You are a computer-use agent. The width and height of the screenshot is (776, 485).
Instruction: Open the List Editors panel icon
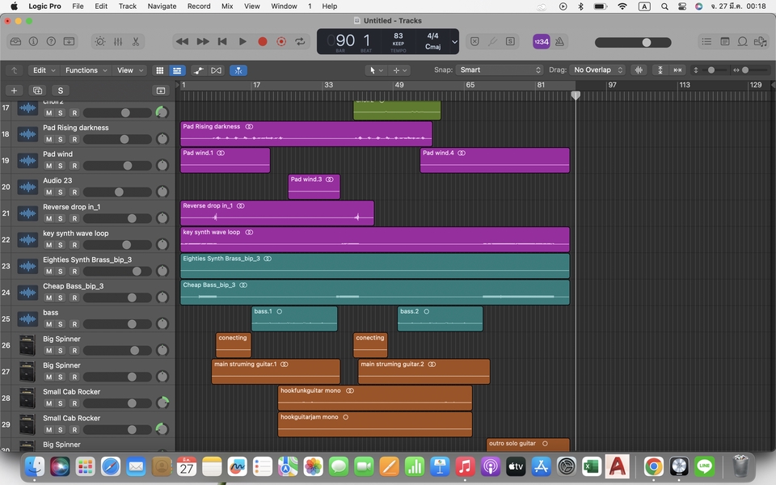coord(706,41)
